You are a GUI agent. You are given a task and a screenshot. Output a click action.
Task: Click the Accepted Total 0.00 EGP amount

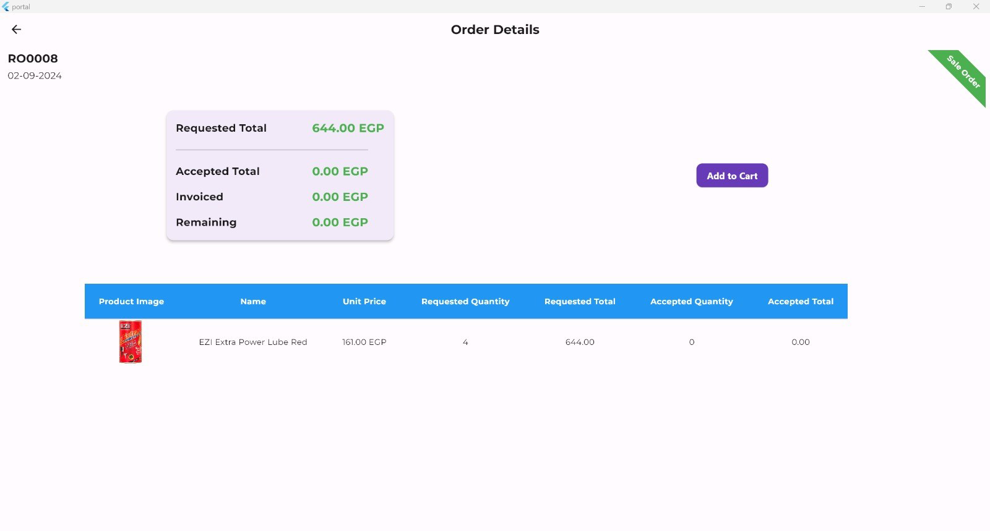tap(340, 171)
